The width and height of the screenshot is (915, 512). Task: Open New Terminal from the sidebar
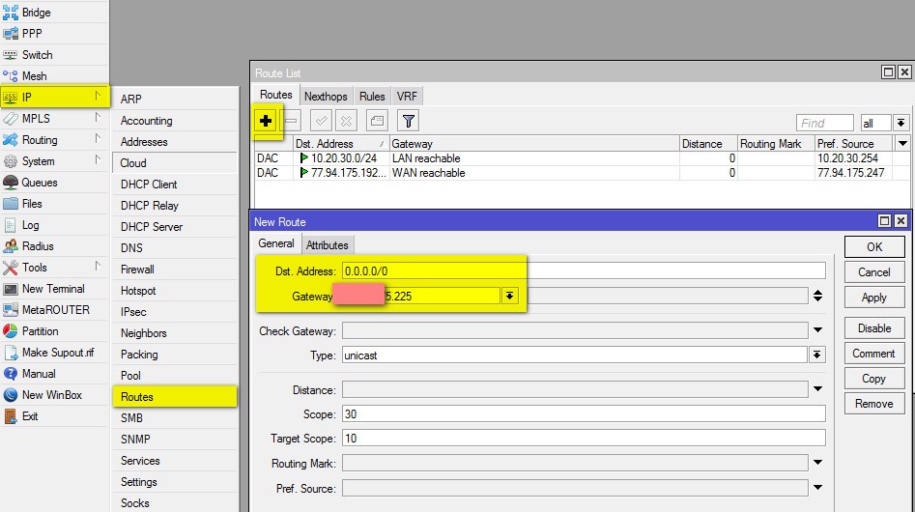pyautogui.click(x=53, y=289)
